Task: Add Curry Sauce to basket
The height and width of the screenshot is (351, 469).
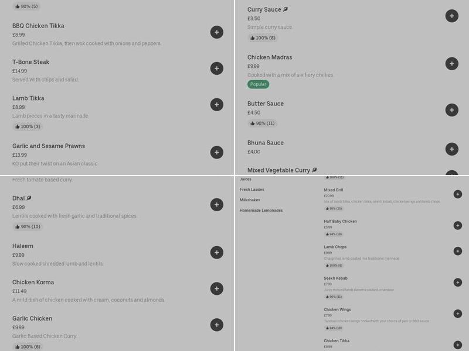Action: pos(451,16)
